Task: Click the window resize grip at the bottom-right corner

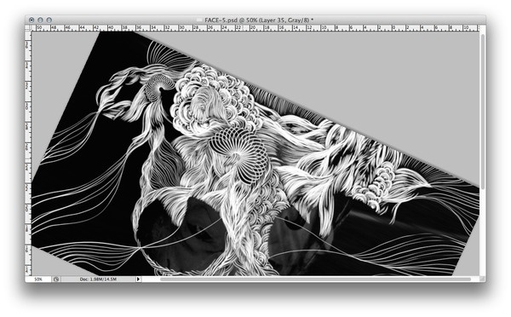Action: (482, 280)
